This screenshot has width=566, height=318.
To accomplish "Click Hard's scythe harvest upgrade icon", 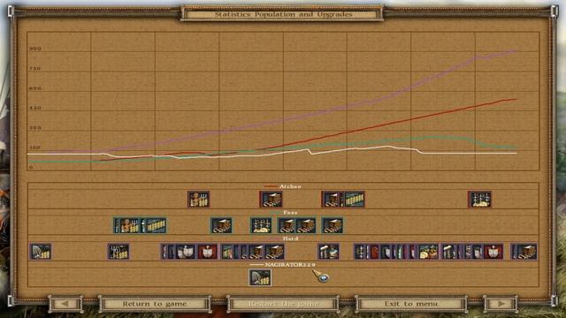I will point(40,252).
